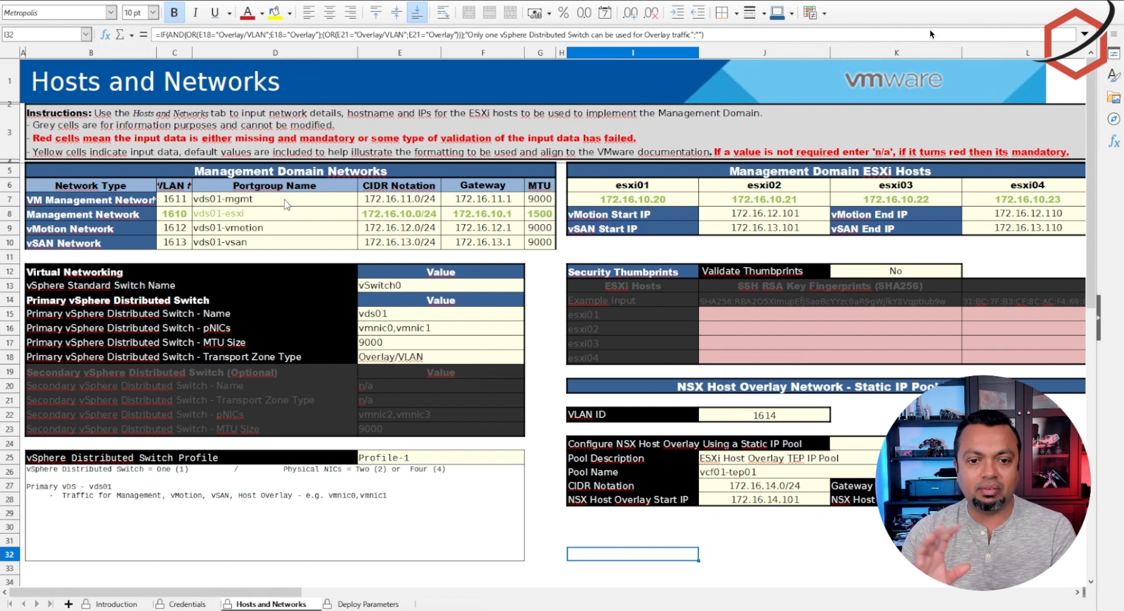Expand the formula bar
Screen dimensions: 1124x611
[1085, 35]
